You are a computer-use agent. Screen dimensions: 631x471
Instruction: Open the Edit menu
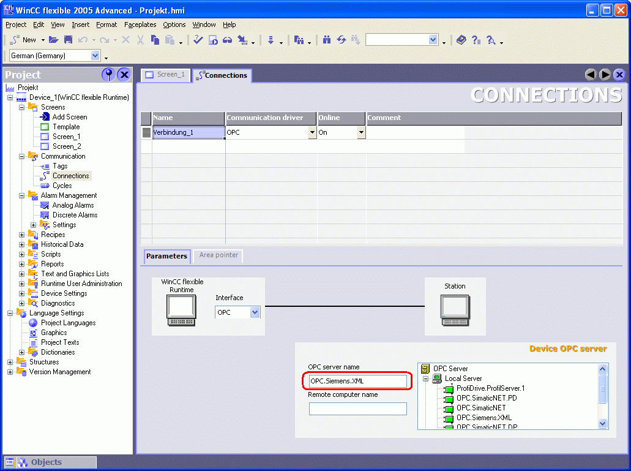coord(39,24)
